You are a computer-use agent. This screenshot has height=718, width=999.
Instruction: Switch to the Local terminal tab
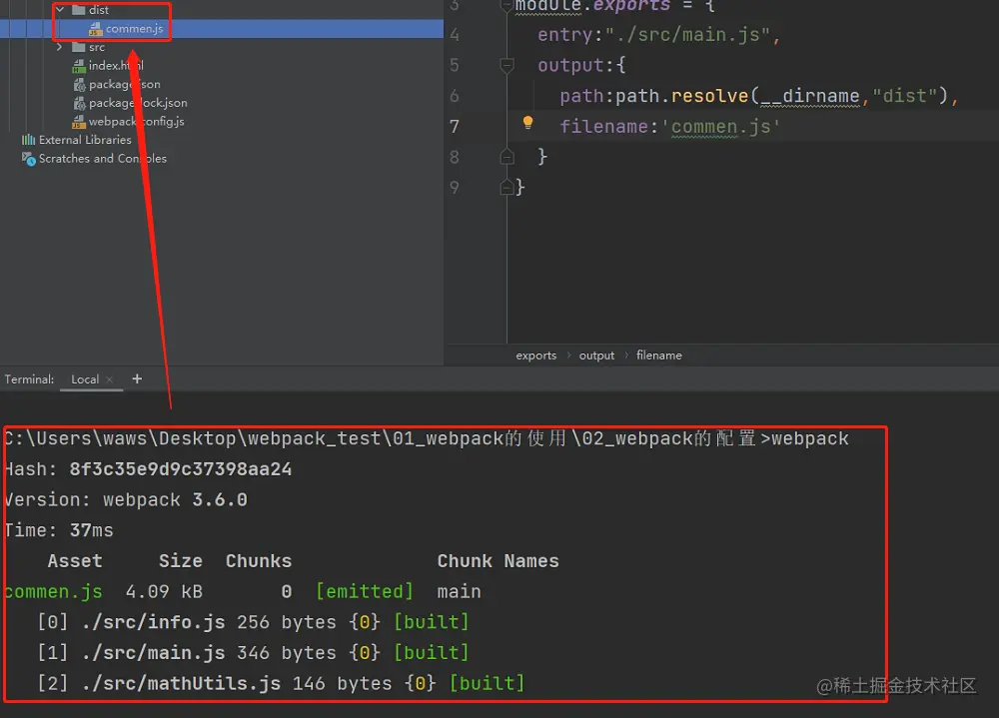click(85, 379)
